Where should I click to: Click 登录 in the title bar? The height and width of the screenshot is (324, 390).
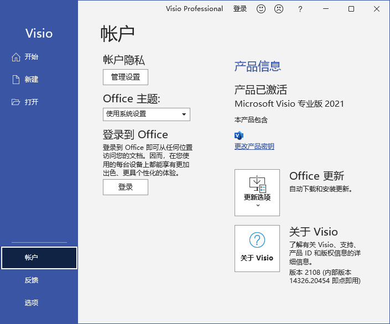pos(240,9)
